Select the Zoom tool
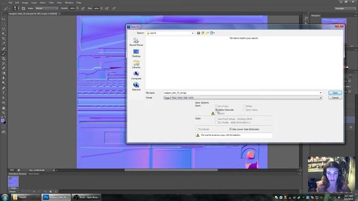The image size is (358, 201). [x=3, y=113]
